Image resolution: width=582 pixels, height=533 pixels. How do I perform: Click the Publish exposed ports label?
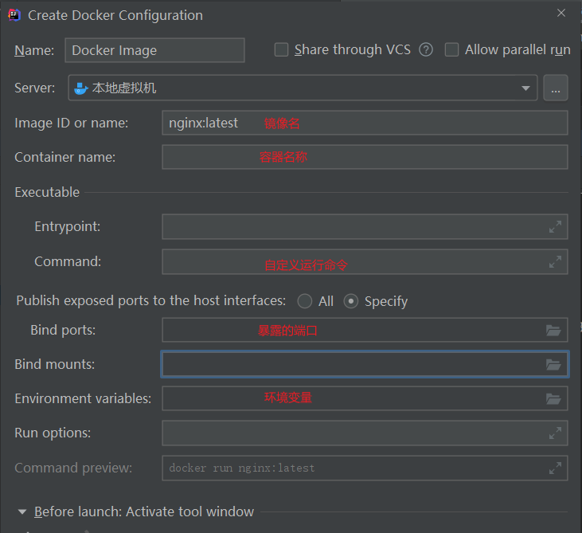(x=151, y=300)
